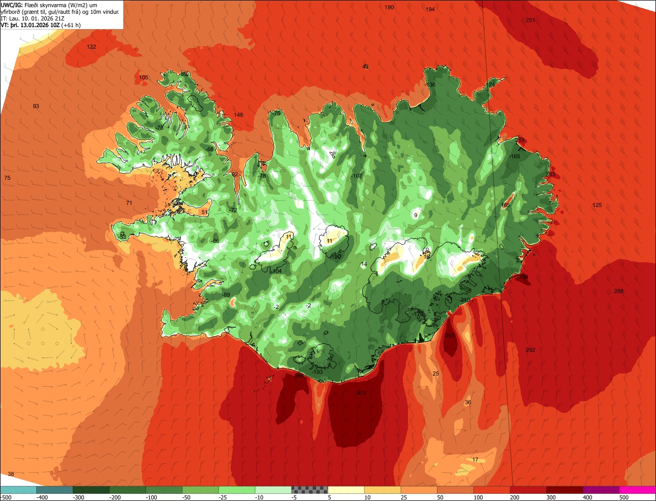Select the darkest green -300 legend swatch

point(91,490)
